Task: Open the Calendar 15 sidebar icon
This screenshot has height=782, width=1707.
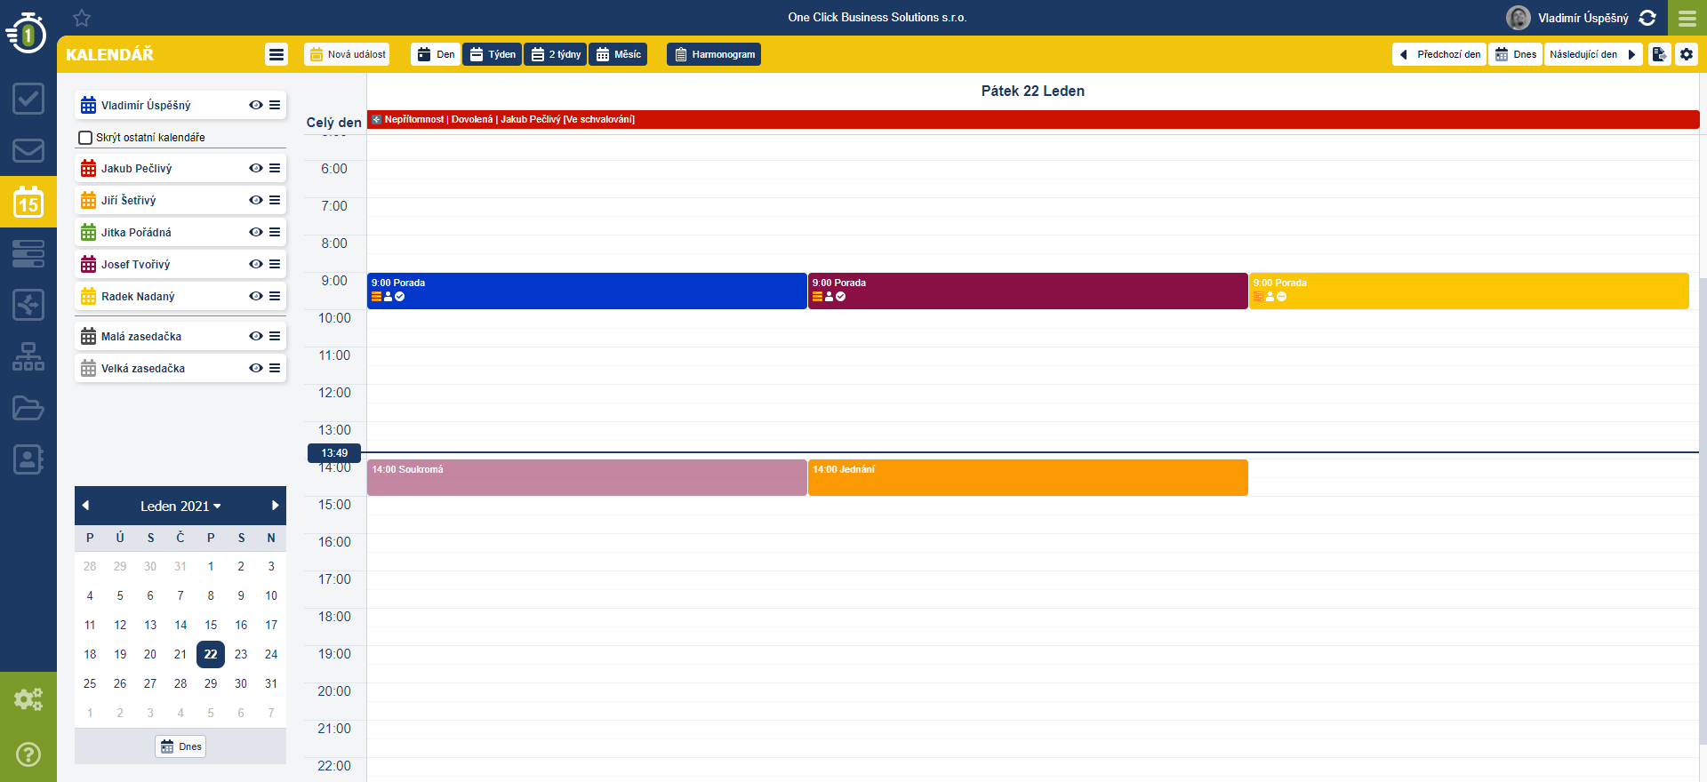Action: 28,202
